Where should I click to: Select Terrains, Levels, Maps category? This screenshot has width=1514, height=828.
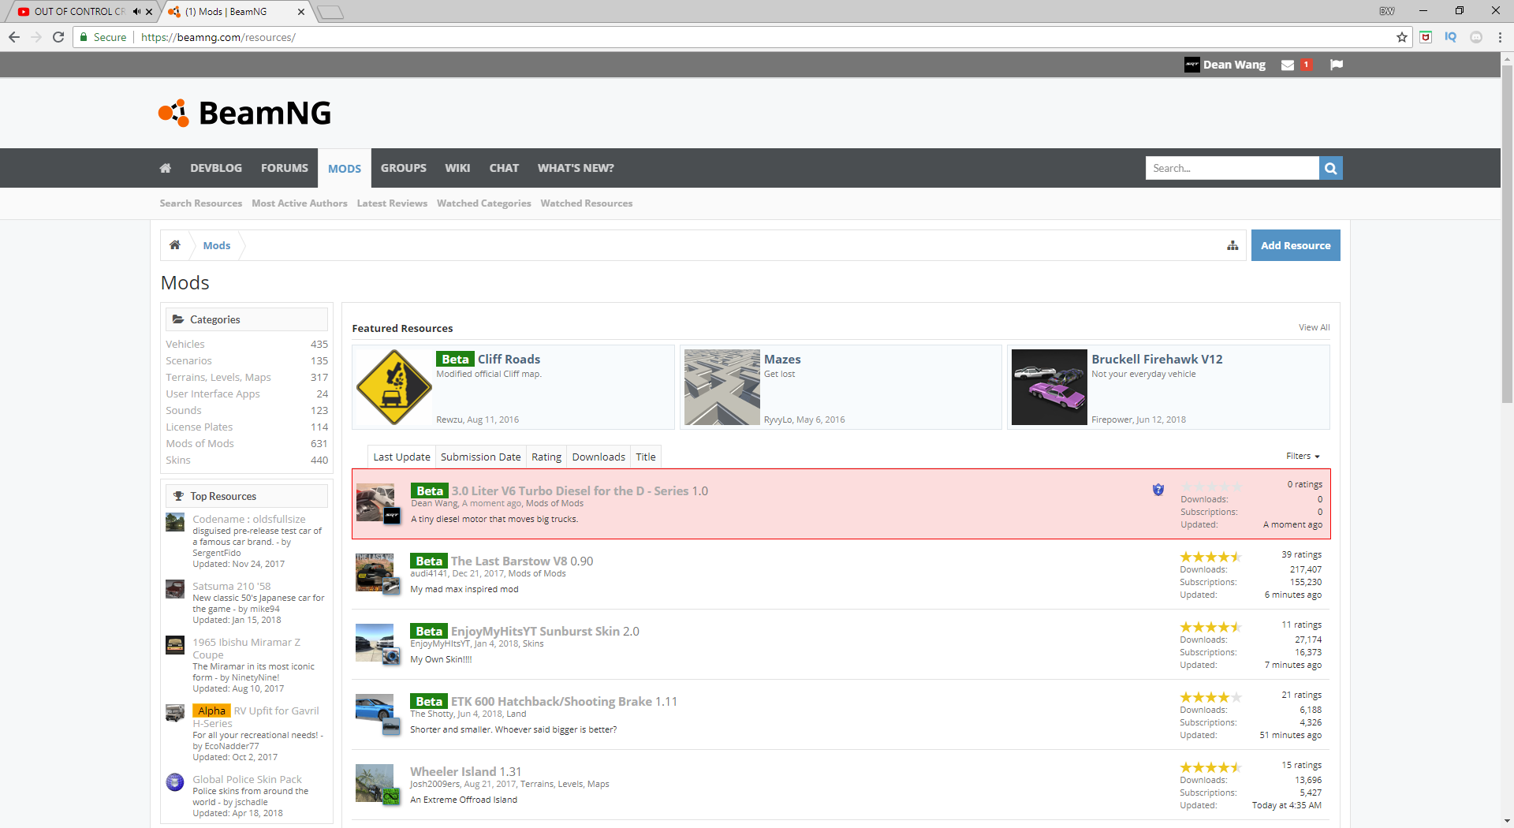point(218,377)
